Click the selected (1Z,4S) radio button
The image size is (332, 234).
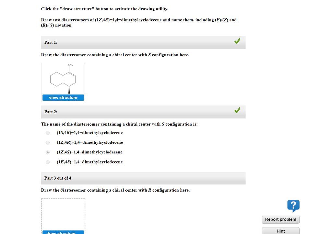(47, 152)
